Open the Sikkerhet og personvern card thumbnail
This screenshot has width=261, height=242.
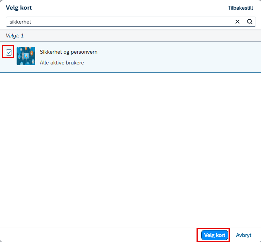click(26, 56)
